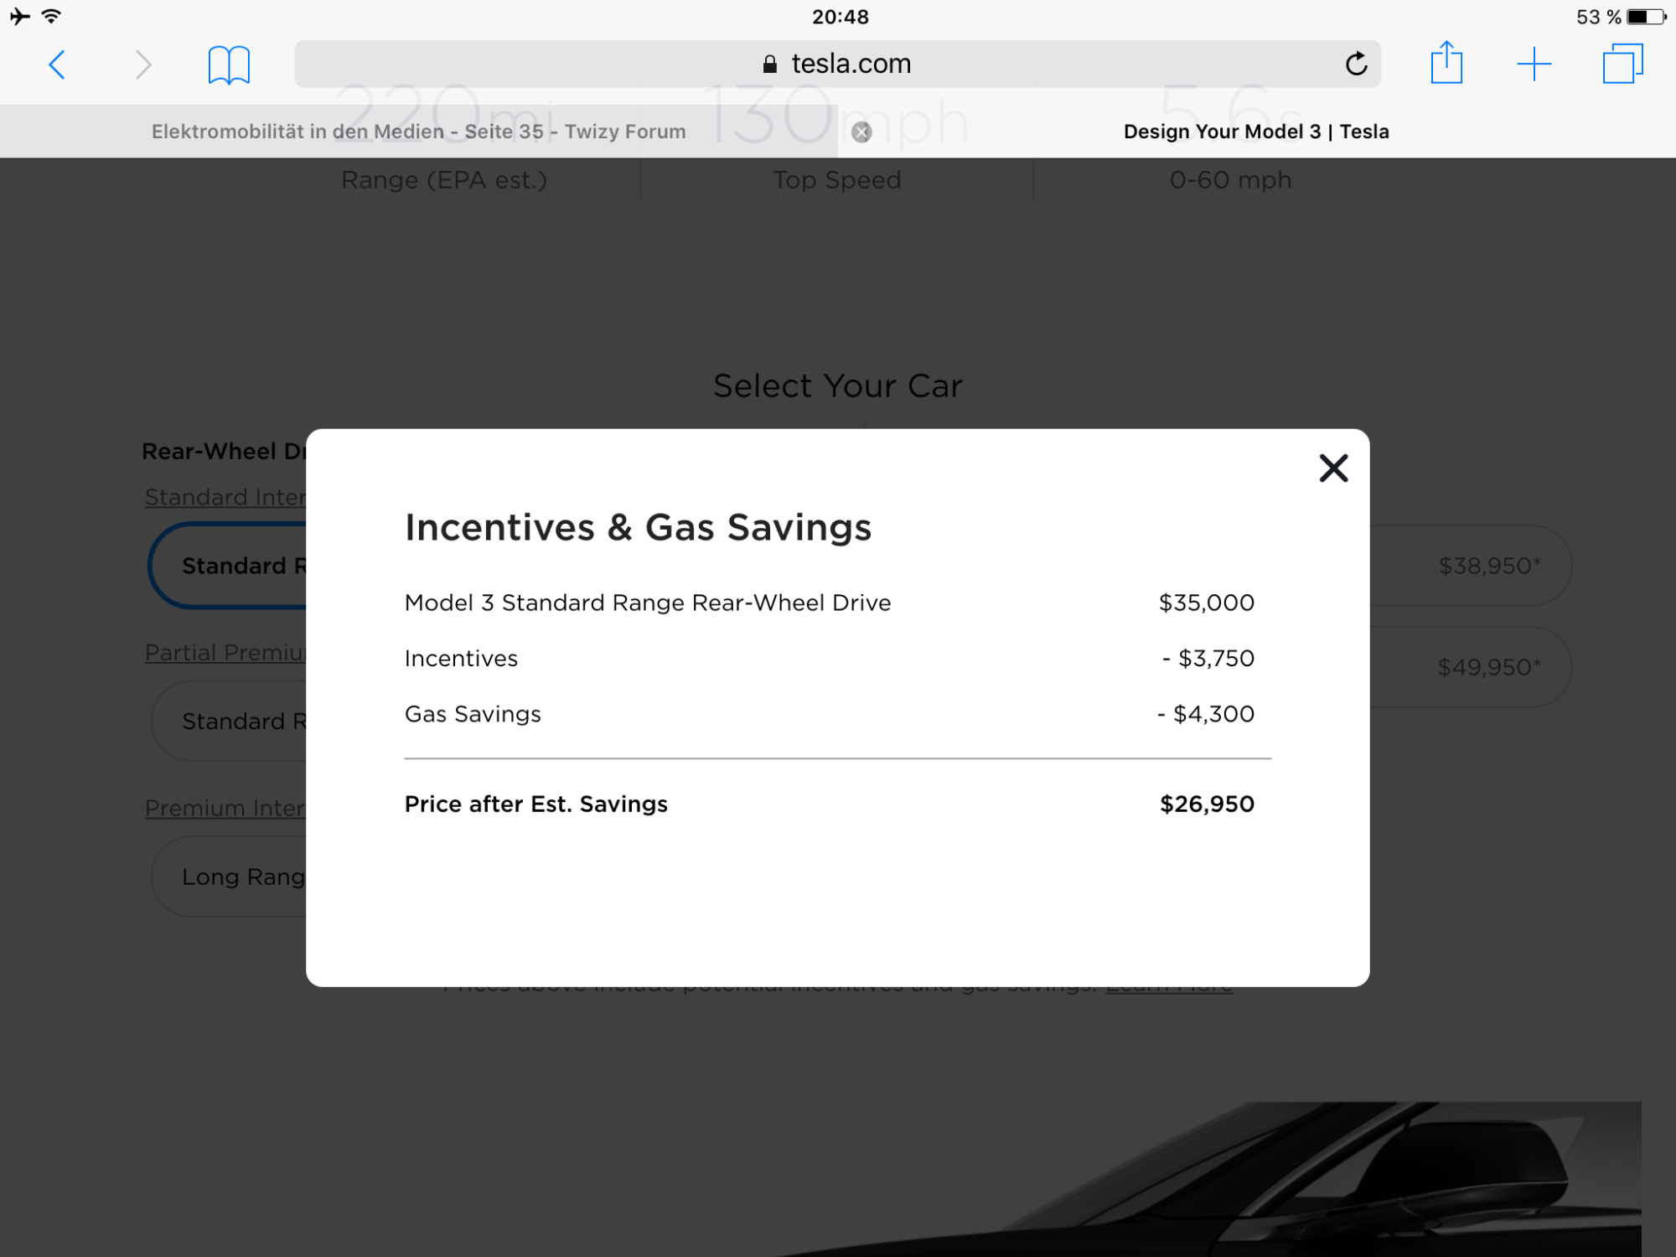Viewport: 1676px width, 1257px height.
Task: Open the share sheet icon
Action: (1446, 64)
